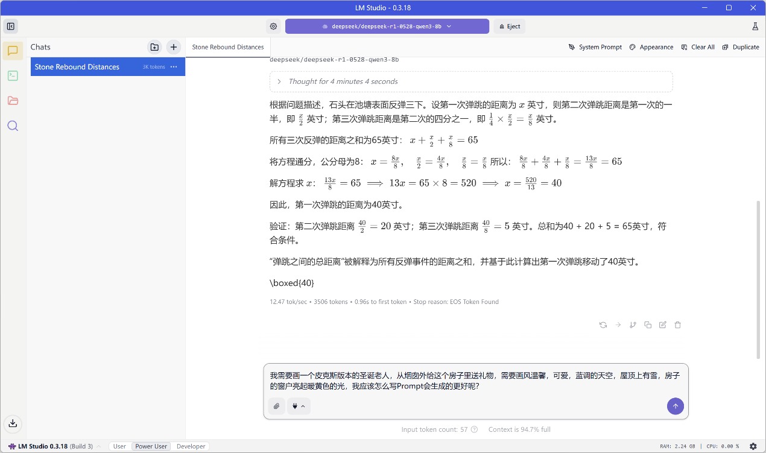Open the notification bell
Viewport: 766px width, 453px height.
pyautogui.click(x=755, y=26)
